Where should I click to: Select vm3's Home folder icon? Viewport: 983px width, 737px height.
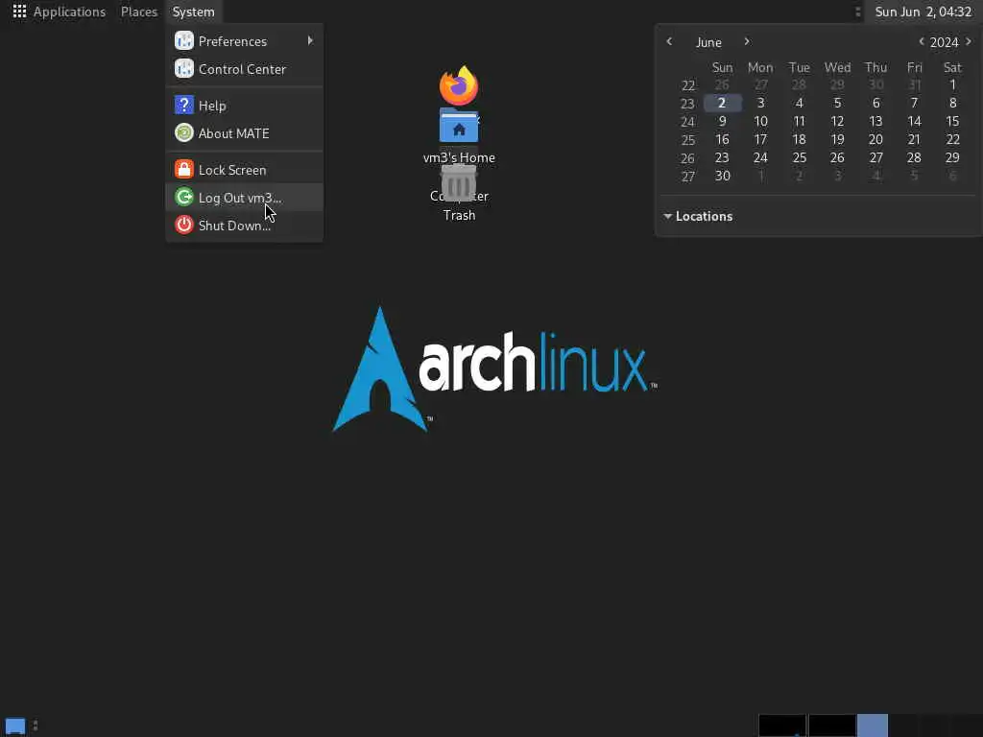pyautogui.click(x=459, y=127)
